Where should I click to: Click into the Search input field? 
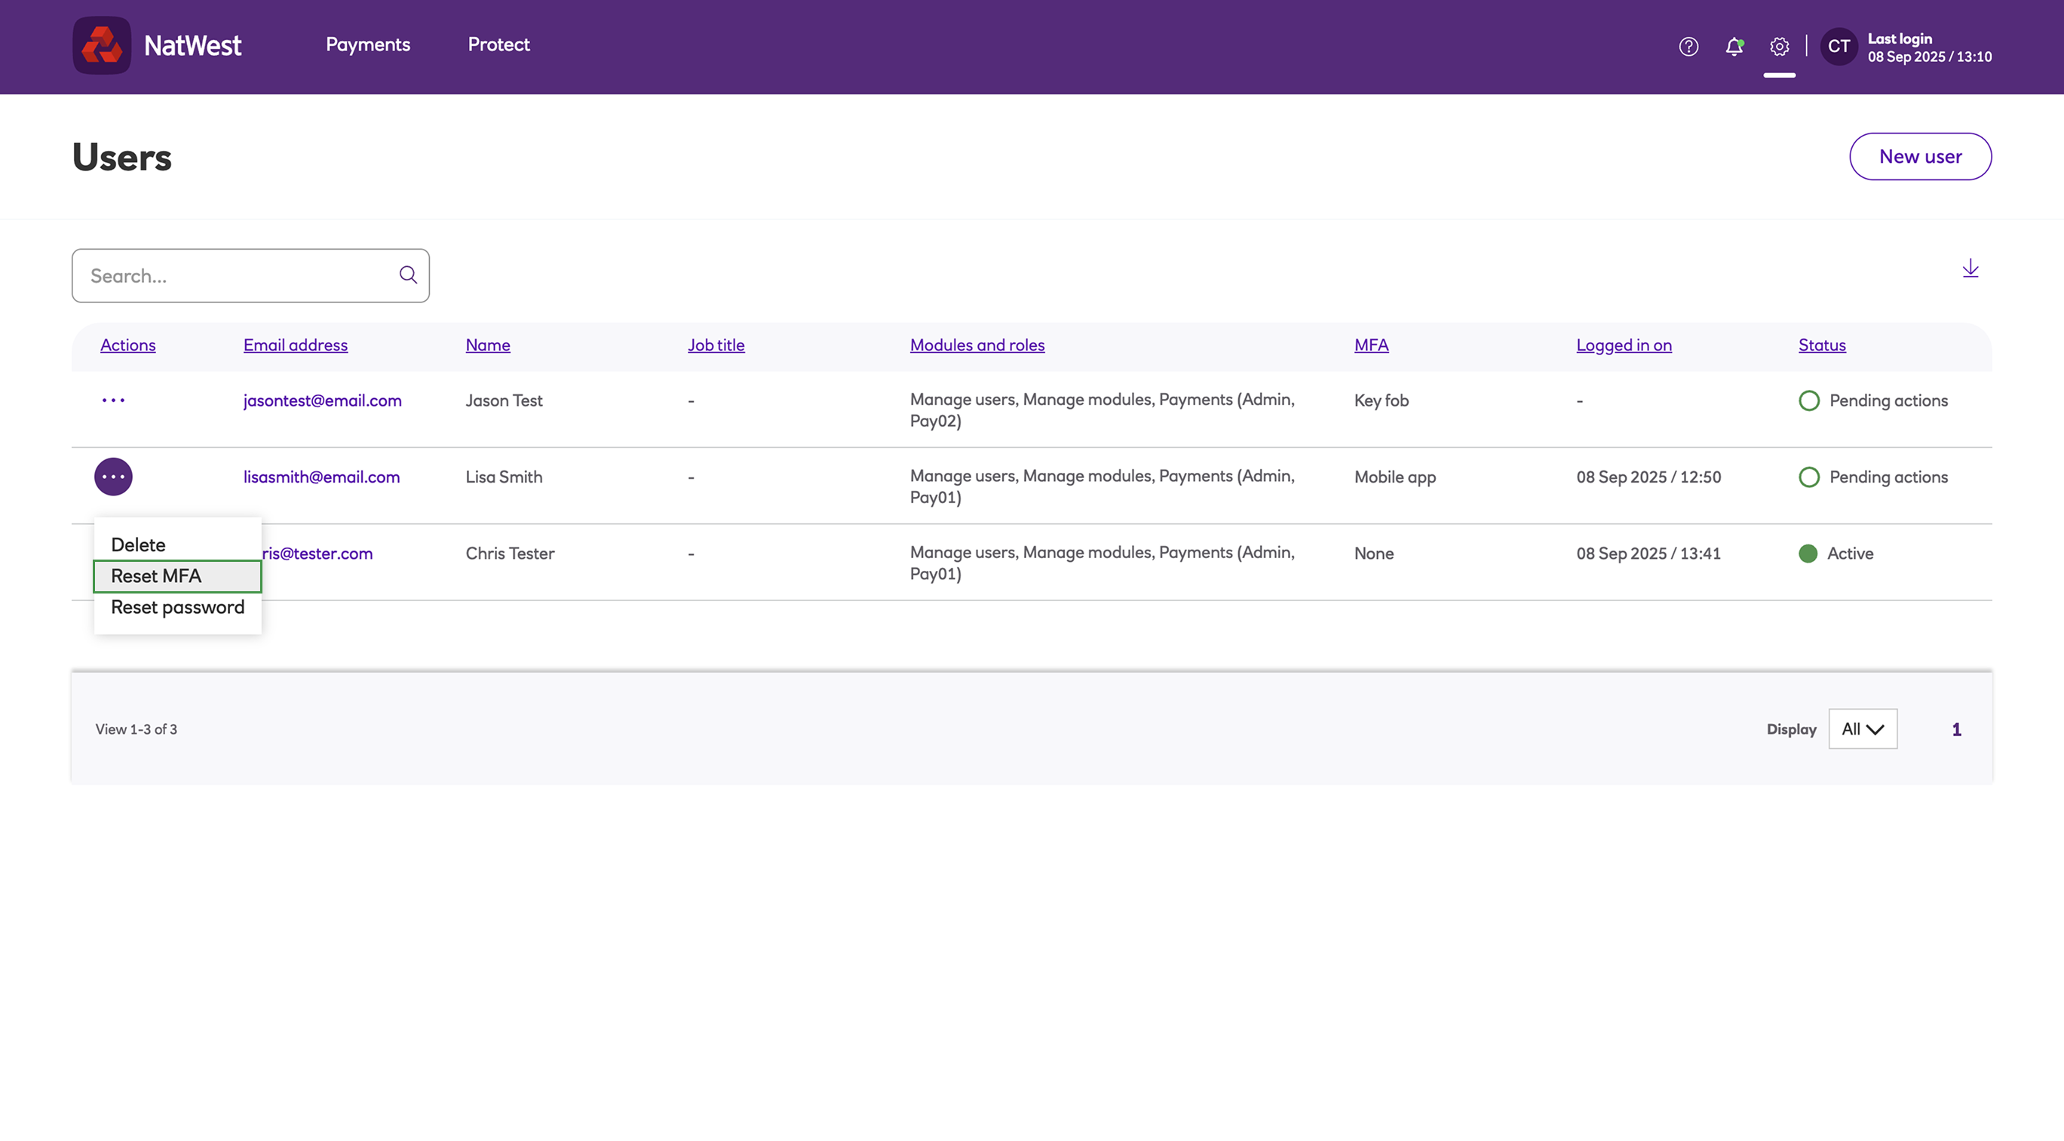[x=236, y=276]
